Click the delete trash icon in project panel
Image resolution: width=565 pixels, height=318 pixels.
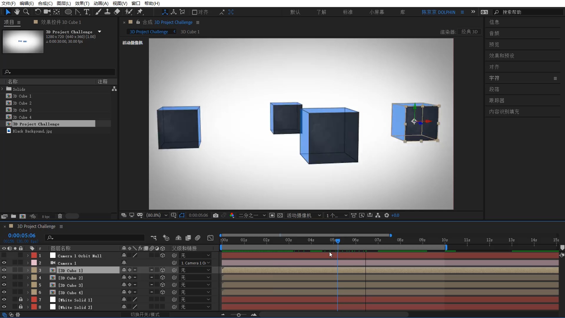click(60, 216)
